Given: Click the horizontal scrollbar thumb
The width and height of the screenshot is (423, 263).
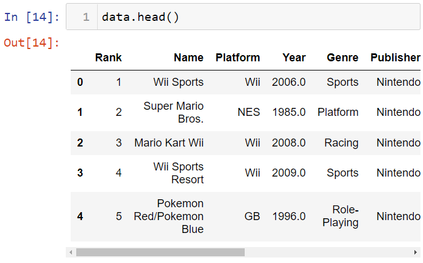Looking at the screenshot, I should click(x=160, y=252).
